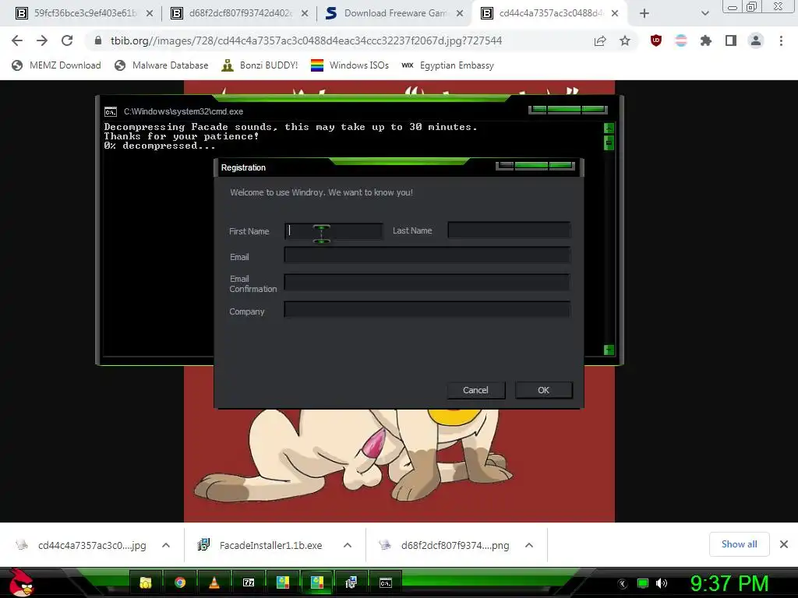798x598 pixels.
Task: Click the browser forward arrow
Action: tap(42, 40)
